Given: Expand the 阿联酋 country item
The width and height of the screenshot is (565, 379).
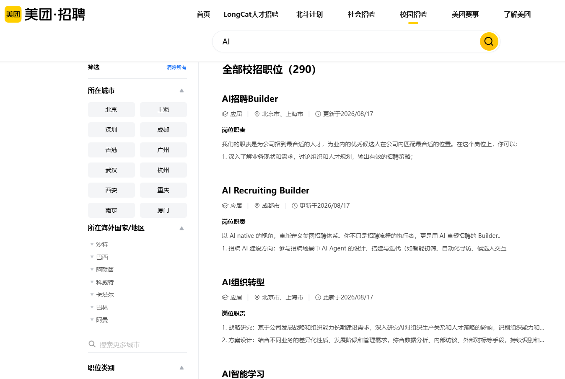Looking at the screenshot, I should click(92, 269).
